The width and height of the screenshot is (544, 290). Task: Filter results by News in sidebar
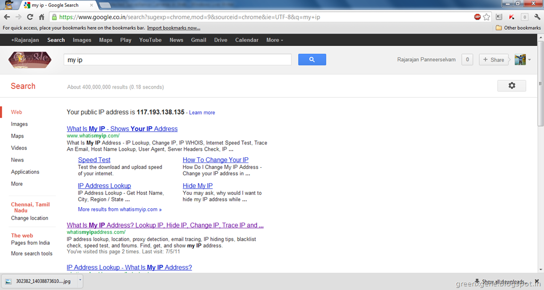pyautogui.click(x=18, y=160)
